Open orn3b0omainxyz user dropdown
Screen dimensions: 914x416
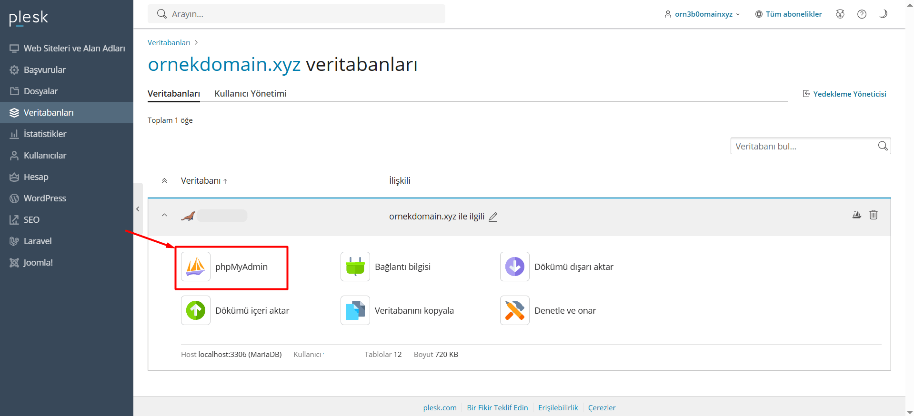tap(703, 14)
